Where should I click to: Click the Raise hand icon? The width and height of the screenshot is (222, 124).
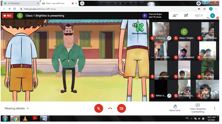click(175, 106)
